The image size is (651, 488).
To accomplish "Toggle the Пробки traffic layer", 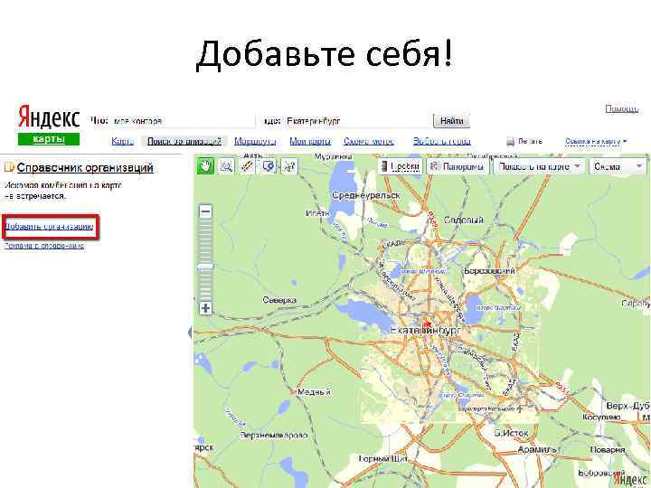I will point(401,166).
